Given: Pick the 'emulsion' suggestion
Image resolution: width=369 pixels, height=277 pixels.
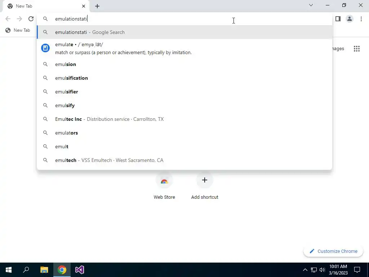Looking at the screenshot, I should [184, 64].
